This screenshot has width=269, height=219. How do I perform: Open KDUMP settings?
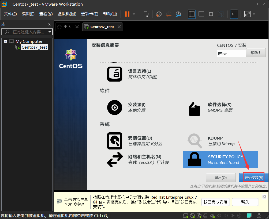pos(211,141)
